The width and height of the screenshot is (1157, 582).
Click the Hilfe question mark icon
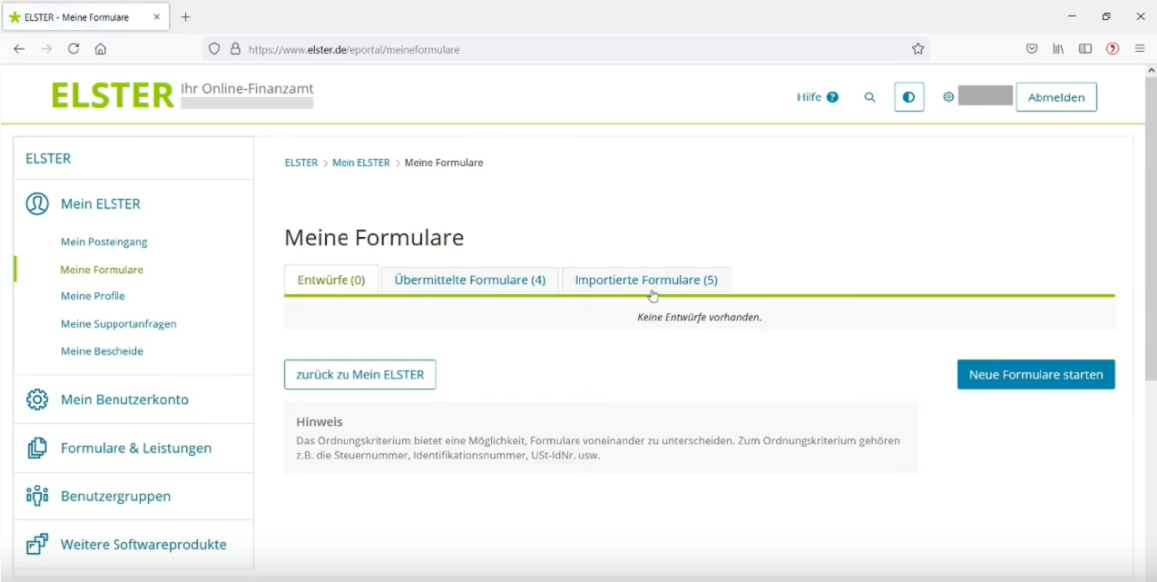coord(833,97)
